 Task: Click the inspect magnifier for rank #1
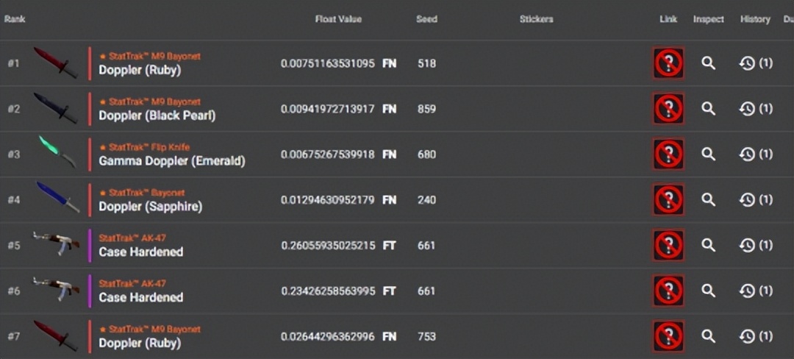point(708,64)
